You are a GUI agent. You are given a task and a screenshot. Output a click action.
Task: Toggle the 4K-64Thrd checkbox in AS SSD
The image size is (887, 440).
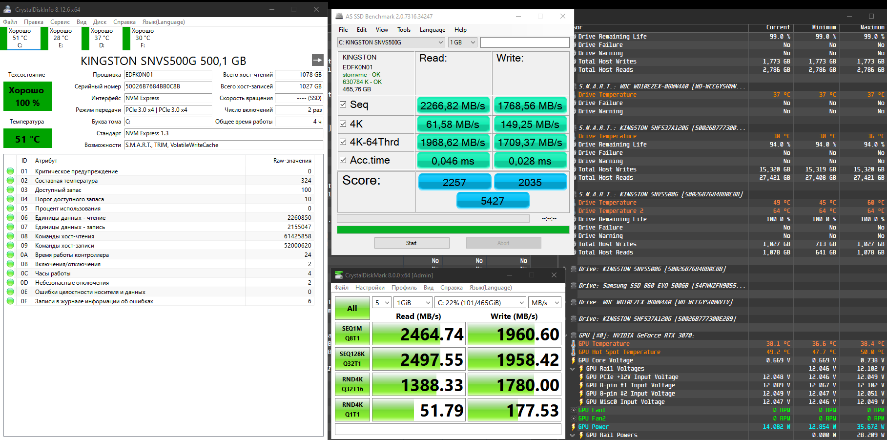(343, 142)
